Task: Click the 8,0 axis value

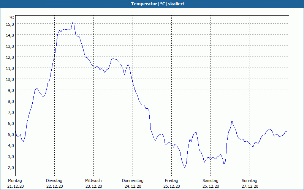Action: tap(11, 101)
